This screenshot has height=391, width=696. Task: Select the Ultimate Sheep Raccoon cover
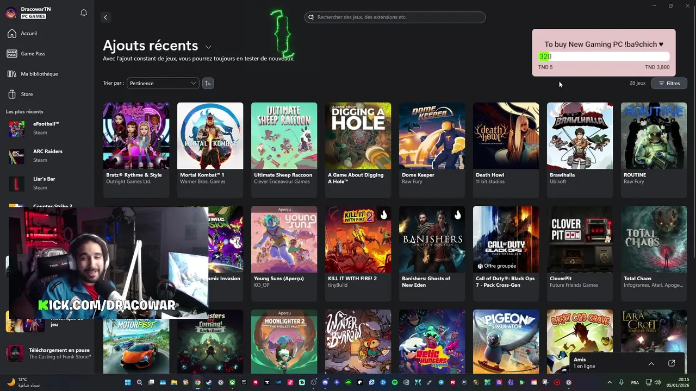point(284,136)
